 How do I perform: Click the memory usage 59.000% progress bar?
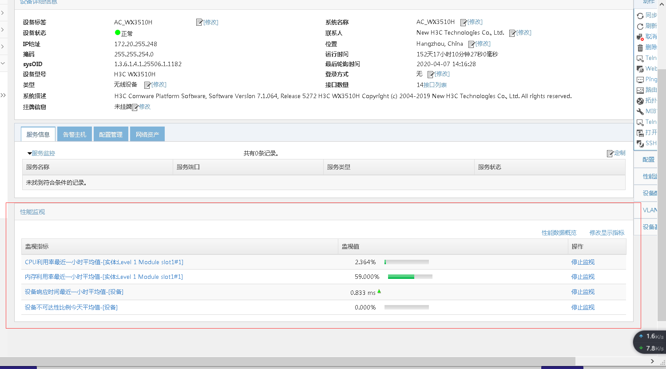(410, 277)
